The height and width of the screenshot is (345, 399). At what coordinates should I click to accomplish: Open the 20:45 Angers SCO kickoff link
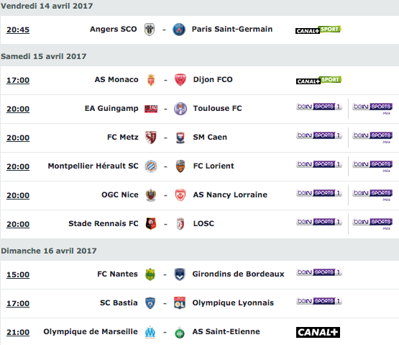click(18, 30)
